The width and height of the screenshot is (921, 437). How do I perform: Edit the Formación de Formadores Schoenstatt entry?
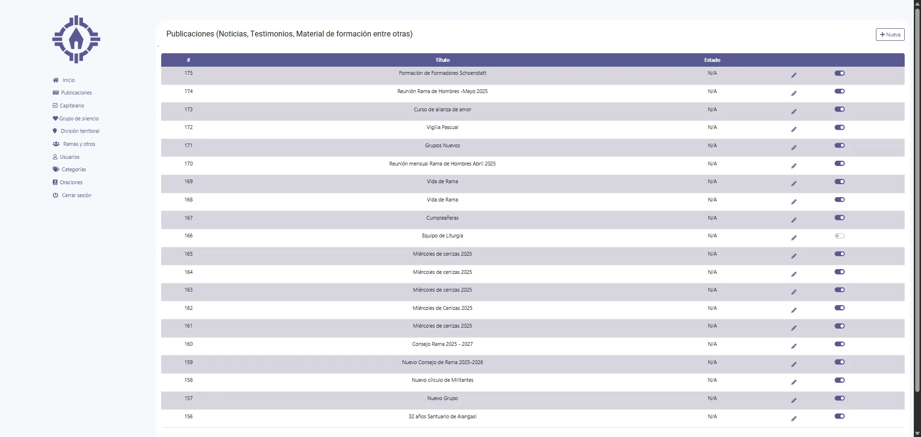pyautogui.click(x=793, y=75)
